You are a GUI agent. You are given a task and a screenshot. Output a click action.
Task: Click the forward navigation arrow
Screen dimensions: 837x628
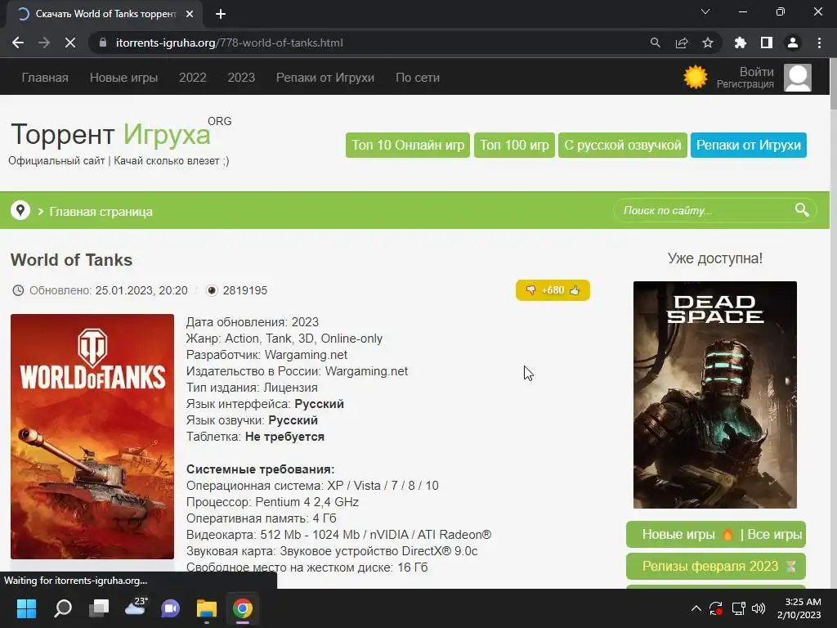point(44,43)
